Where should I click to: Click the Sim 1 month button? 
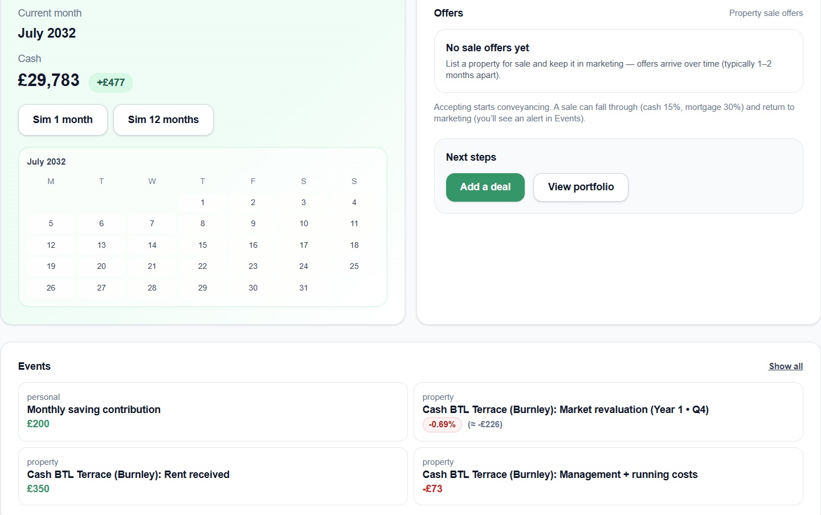(63, 120)
